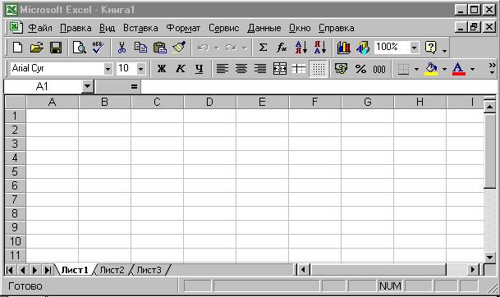Expand the font size 10 dropdown

click(x=140, y=69)
